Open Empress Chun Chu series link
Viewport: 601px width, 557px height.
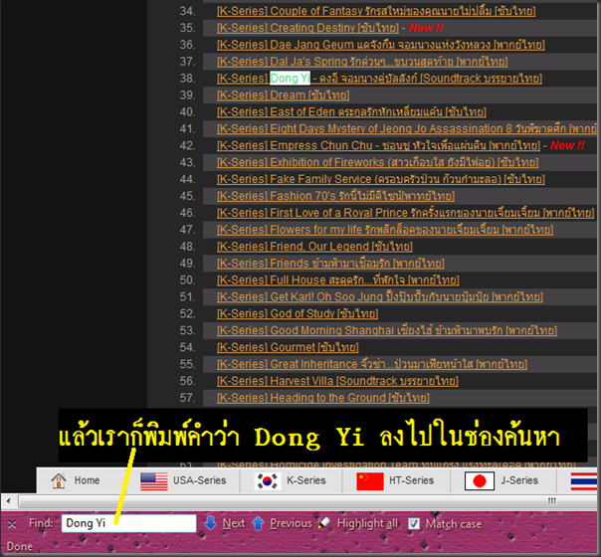(x=378, y=146)
